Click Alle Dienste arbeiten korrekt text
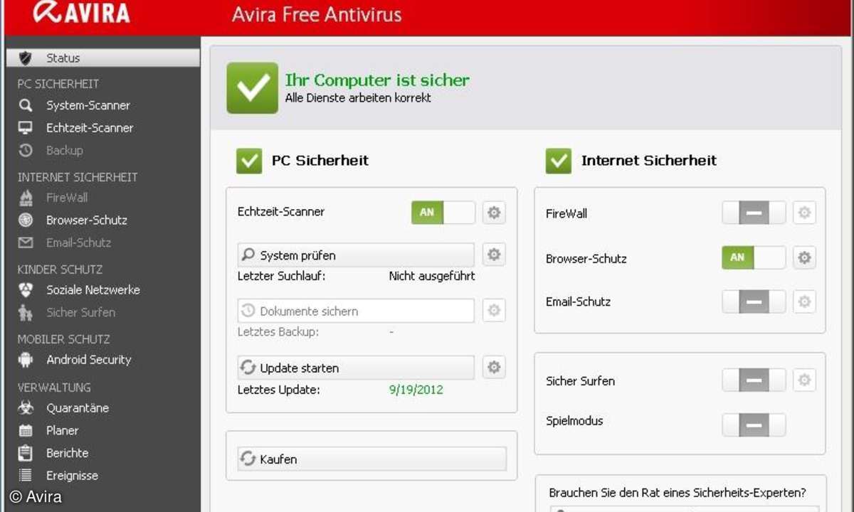This screenshot has width=854, height=512. pos(358,98)
